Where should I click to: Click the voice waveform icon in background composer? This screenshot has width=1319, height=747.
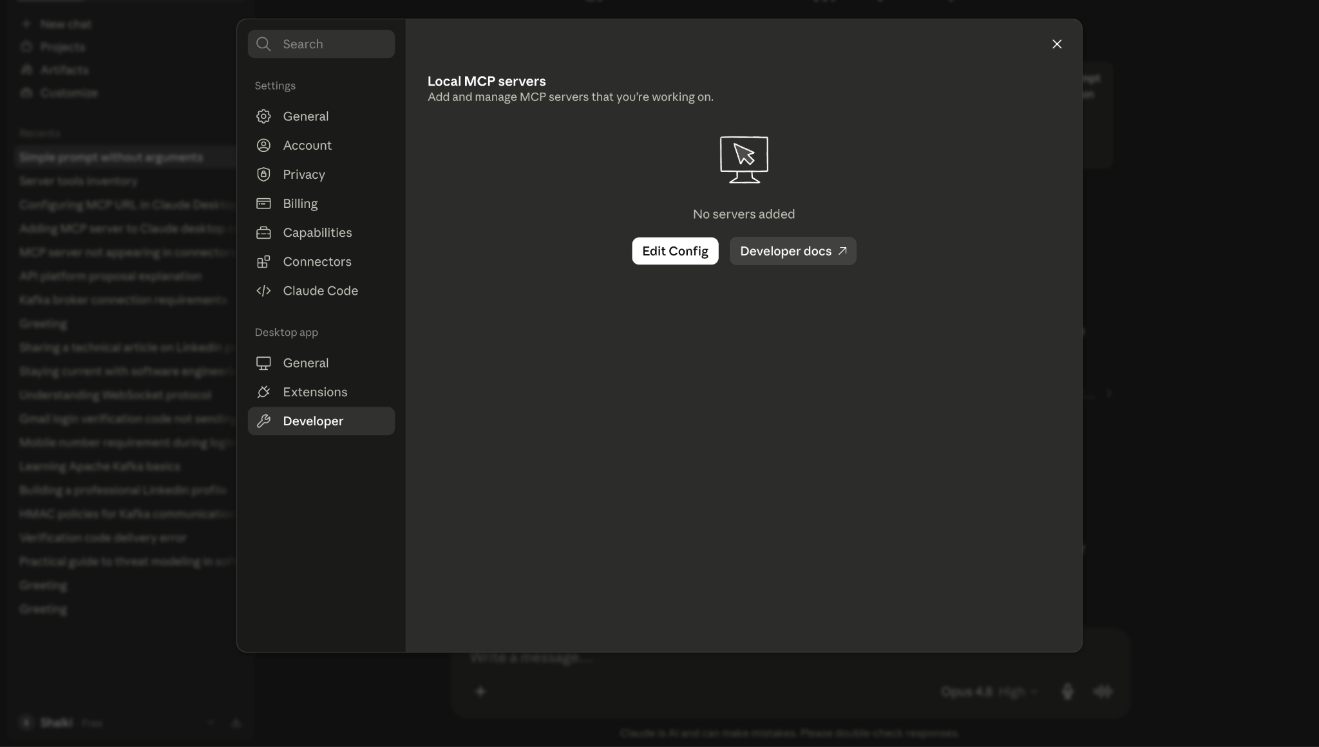point(1103,692)
